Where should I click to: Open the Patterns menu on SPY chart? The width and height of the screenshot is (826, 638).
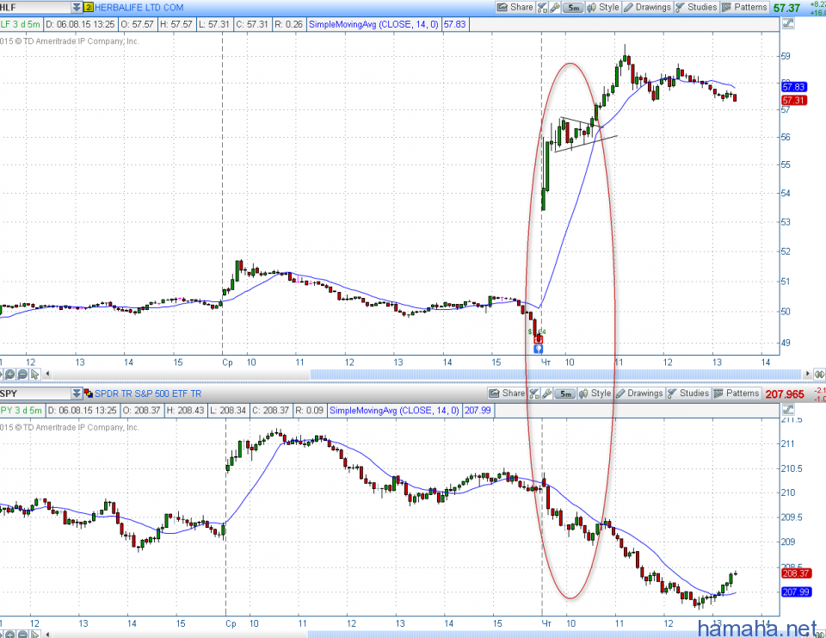[x=737, y=393]
